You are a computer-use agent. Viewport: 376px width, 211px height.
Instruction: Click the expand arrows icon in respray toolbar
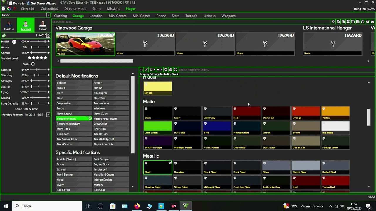point(175,70)
